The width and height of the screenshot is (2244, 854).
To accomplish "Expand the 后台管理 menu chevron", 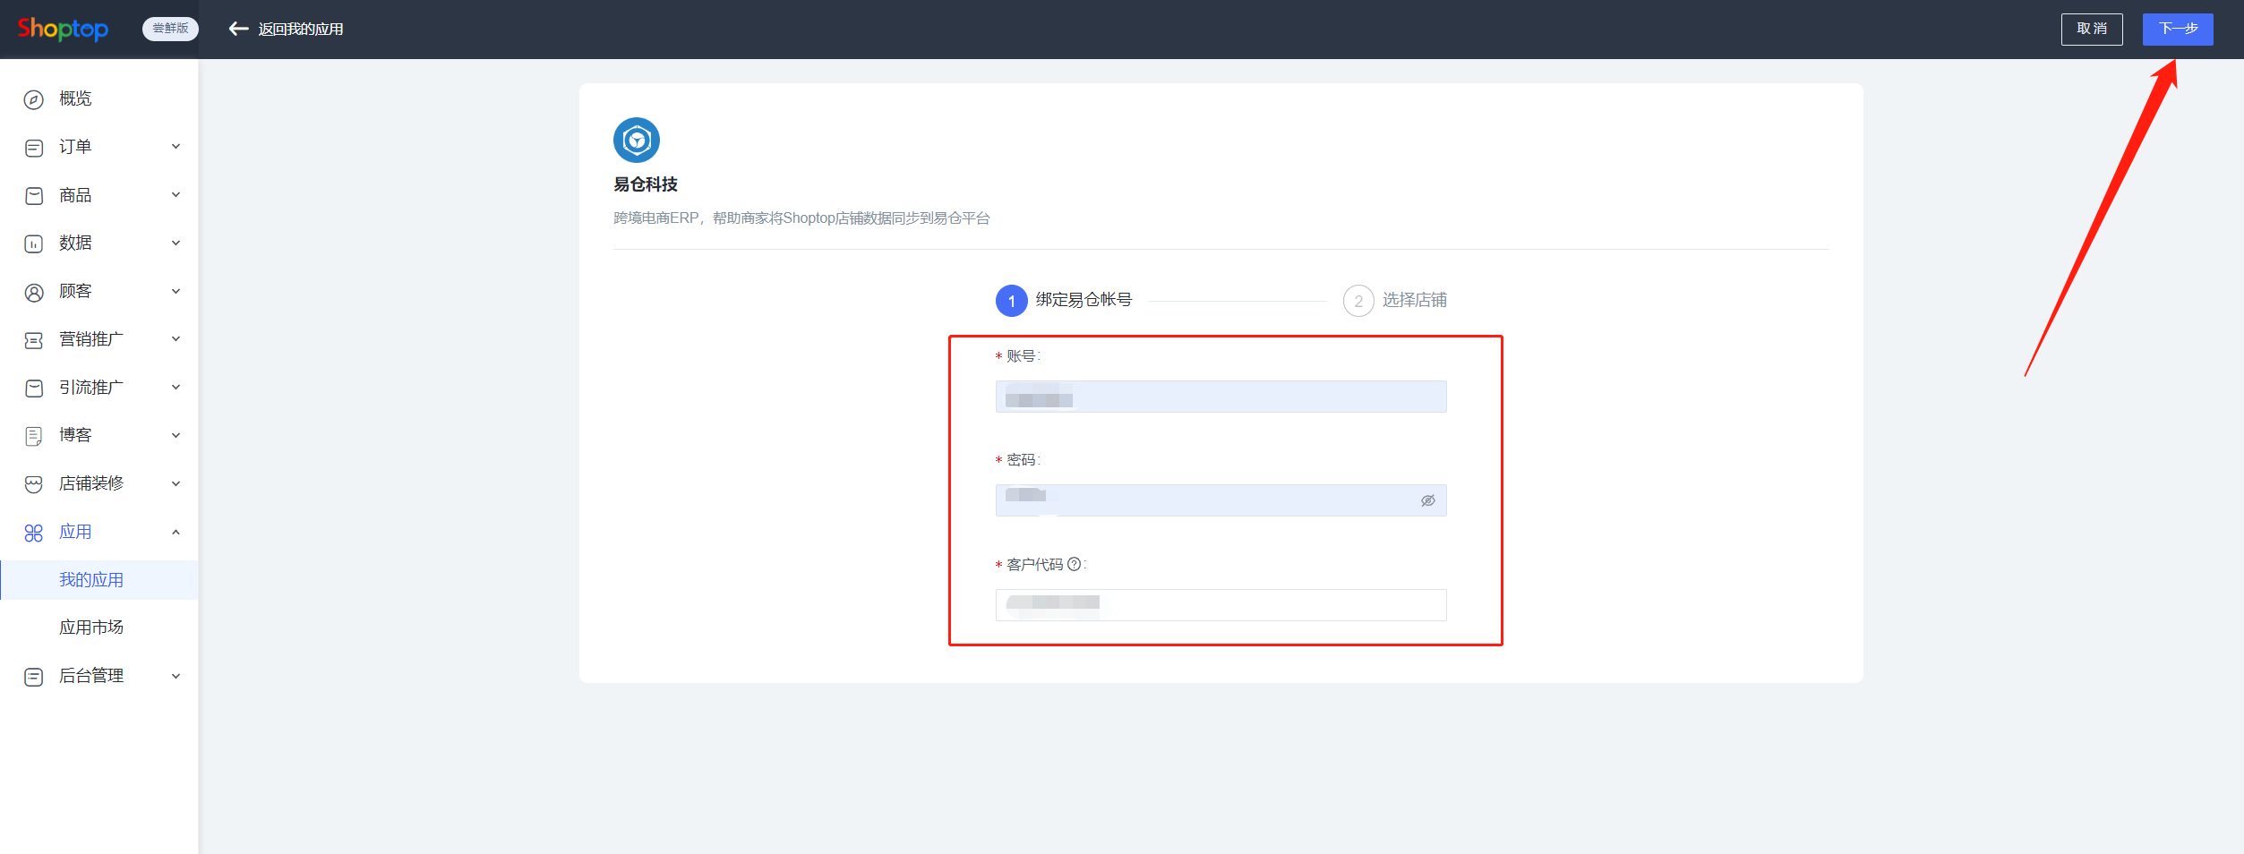I will [x=176, y=676].
